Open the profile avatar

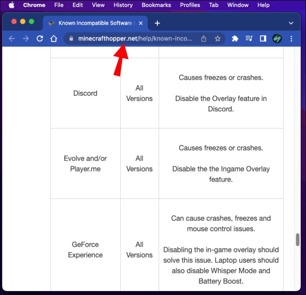click(277, 39)
